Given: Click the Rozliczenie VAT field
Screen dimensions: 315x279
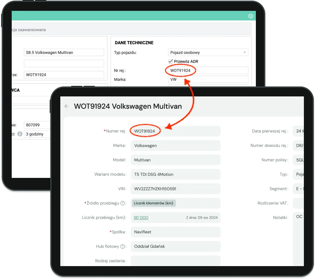Looking at the screenshot, I should tap(298, 203).
